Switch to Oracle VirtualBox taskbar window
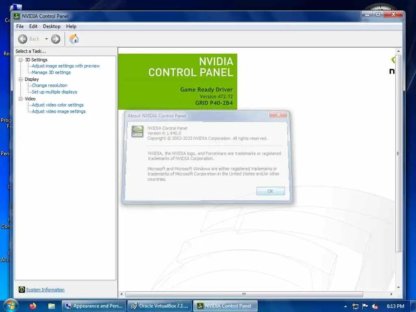The width and height of the screenshot is (416, 312). [x=159, y=306]
